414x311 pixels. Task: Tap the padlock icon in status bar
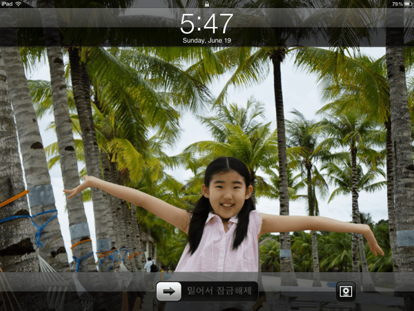(207, 4)
